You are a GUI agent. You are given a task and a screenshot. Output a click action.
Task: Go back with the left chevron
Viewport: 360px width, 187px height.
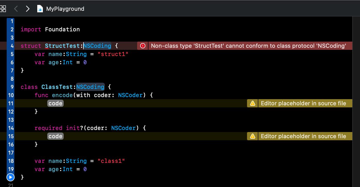pyautogui.click(x=16, y=9)
